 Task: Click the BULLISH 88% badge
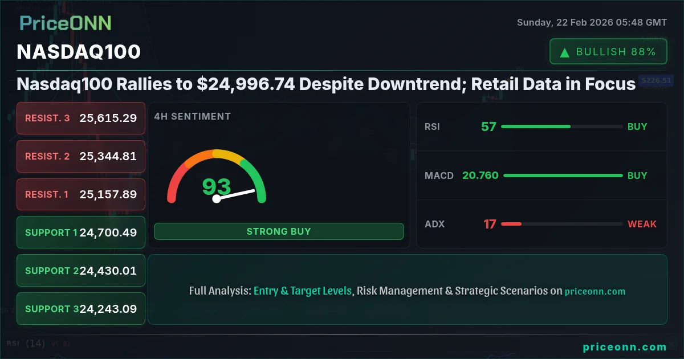pyautogui.click(x=608, y=52)
